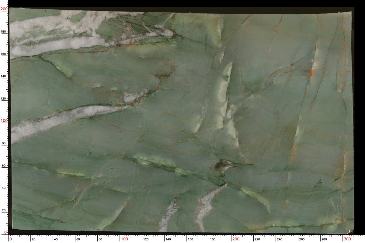Select the 100 label on the horizontal ruler
This screenshot has height=243, width=365.
(x=124, y=239)
